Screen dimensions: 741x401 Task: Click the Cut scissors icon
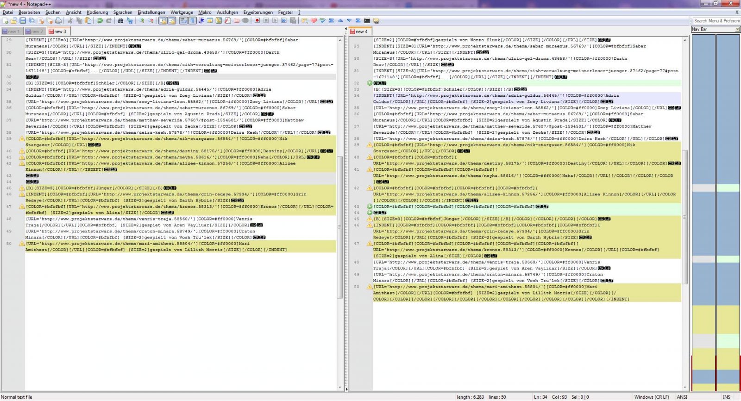click(70, 20)
